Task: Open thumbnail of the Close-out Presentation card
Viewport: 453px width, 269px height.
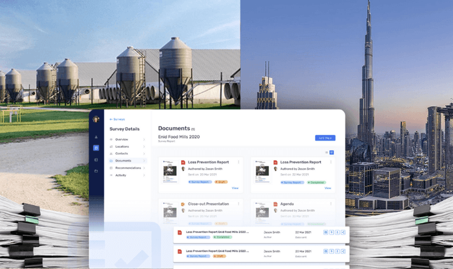Action: click(170, 213)
